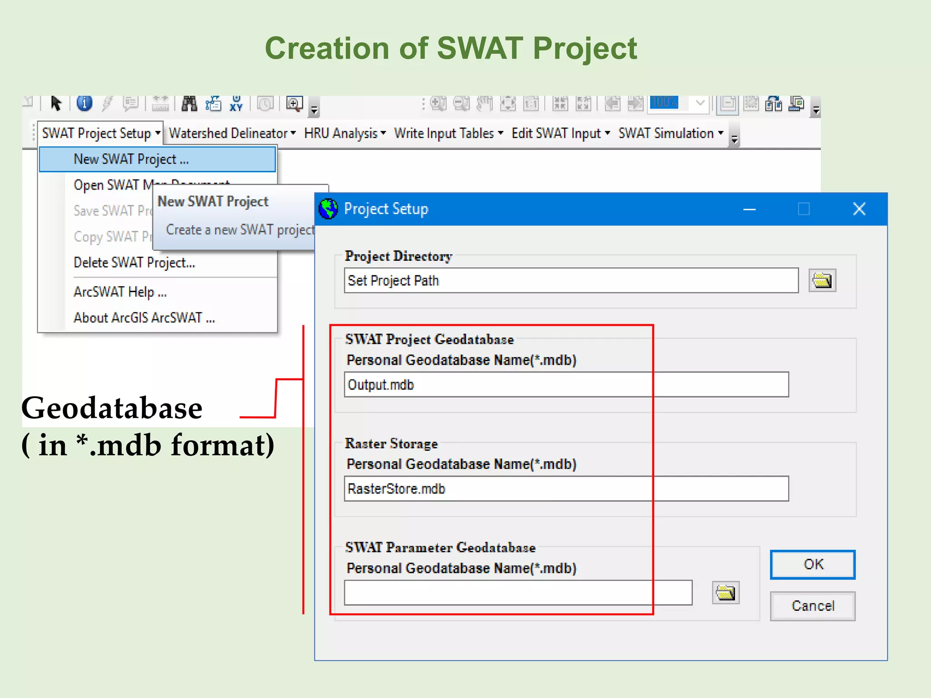Open the Edit SWAT Input dropdown
The width and height of the screenshot is (931, 698).
[x=561, y=133]
